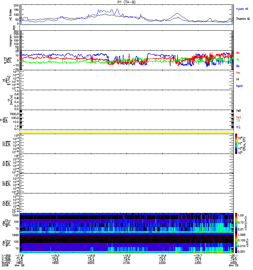This screenshot has height=270, width=253.
Task: Click the mV/m electric field color bar
Action: pyautogui.click(x=236, y=223)
